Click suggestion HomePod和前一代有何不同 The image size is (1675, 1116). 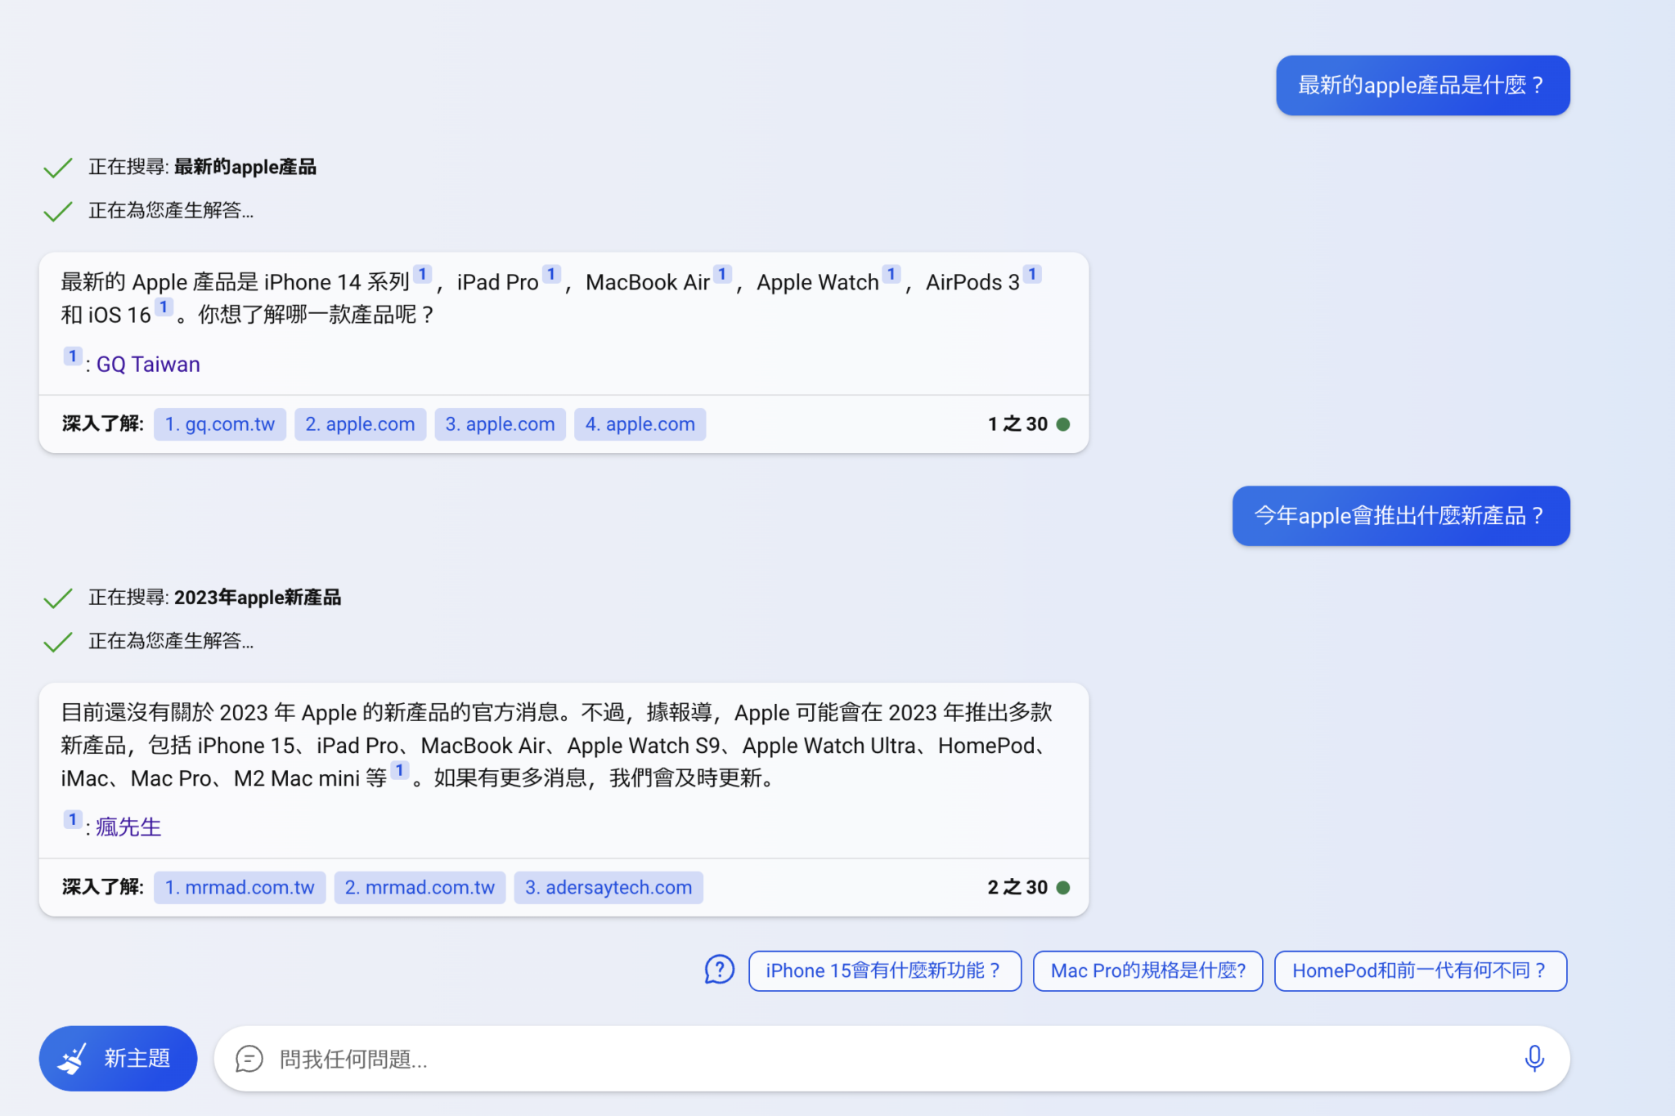[1421, 970]
